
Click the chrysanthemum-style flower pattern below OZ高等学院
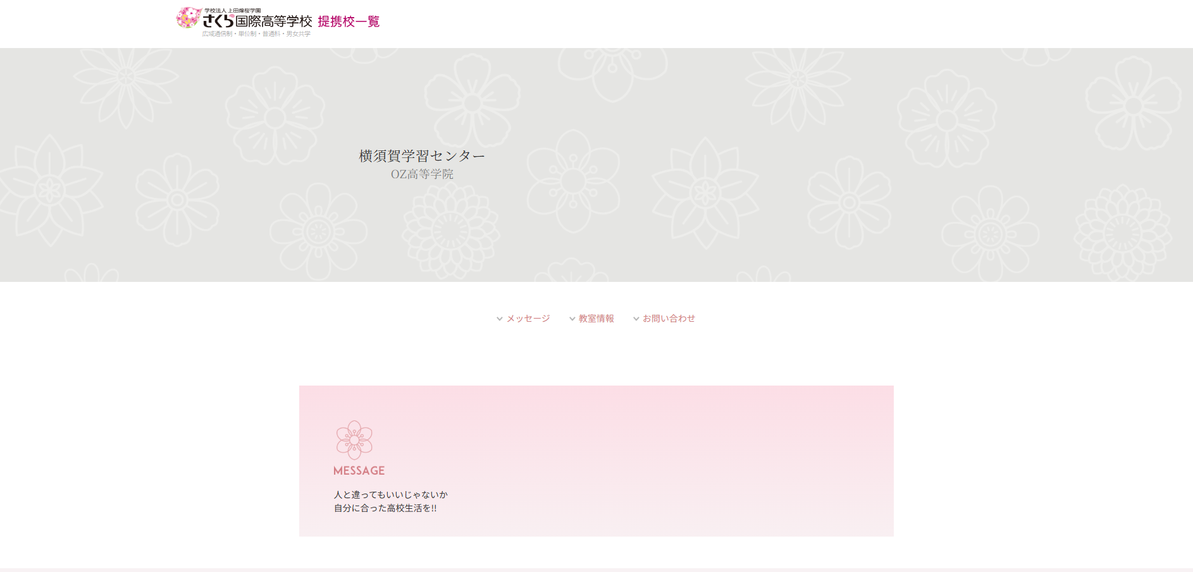tap(450, 231)
